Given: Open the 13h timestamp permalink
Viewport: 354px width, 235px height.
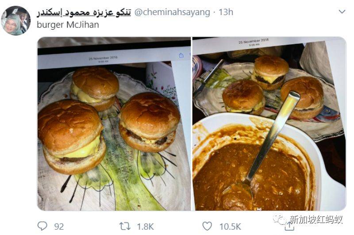Looking at the screenshot, I should click(226, 12).
